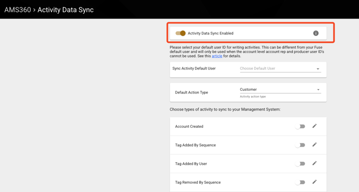This screenshot has width=359, height=192.
Task: Open pencil editor for Tag Added By Sequence
Action: pyautogui.click(x=315, y=145)
